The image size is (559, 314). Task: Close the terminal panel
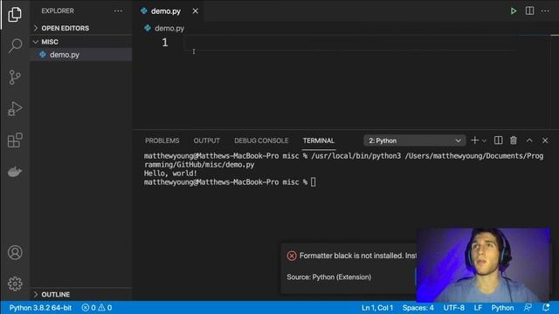[x=545, y=140]
